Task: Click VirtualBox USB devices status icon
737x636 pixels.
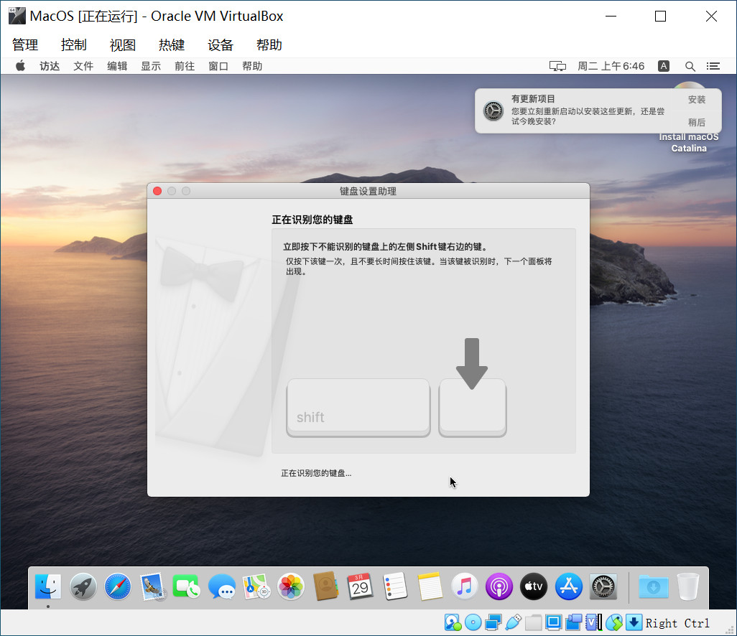Action: coord(514,623)
